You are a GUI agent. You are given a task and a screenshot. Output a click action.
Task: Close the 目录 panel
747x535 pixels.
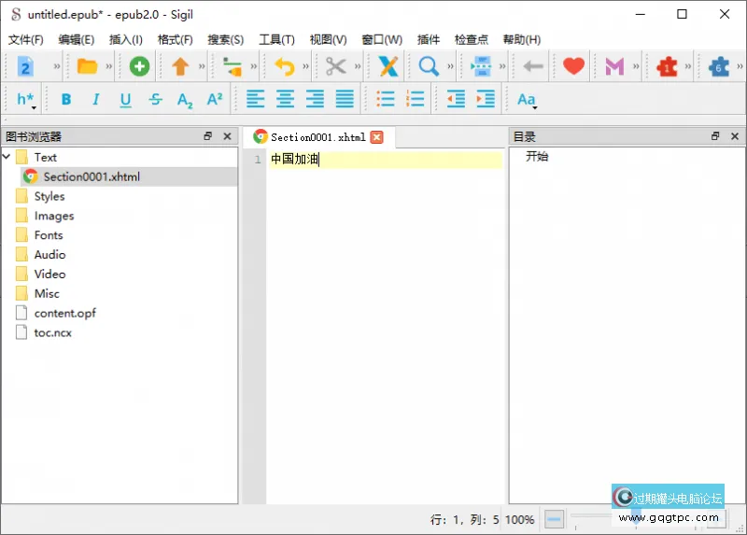(x=735, y=136)
